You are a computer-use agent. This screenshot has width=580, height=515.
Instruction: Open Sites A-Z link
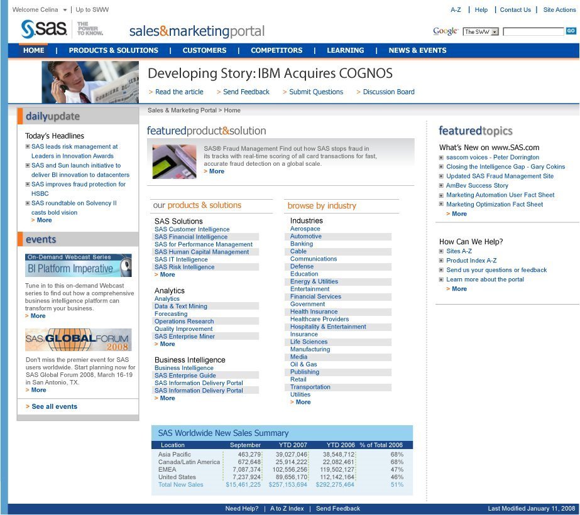[459, 251]
